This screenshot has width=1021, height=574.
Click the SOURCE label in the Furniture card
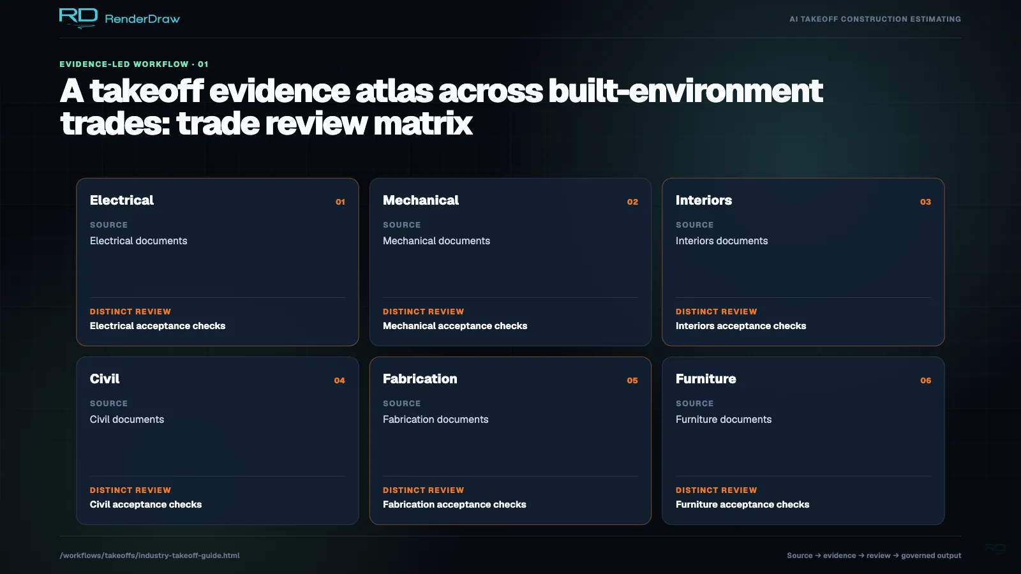(x=694, y=404)
